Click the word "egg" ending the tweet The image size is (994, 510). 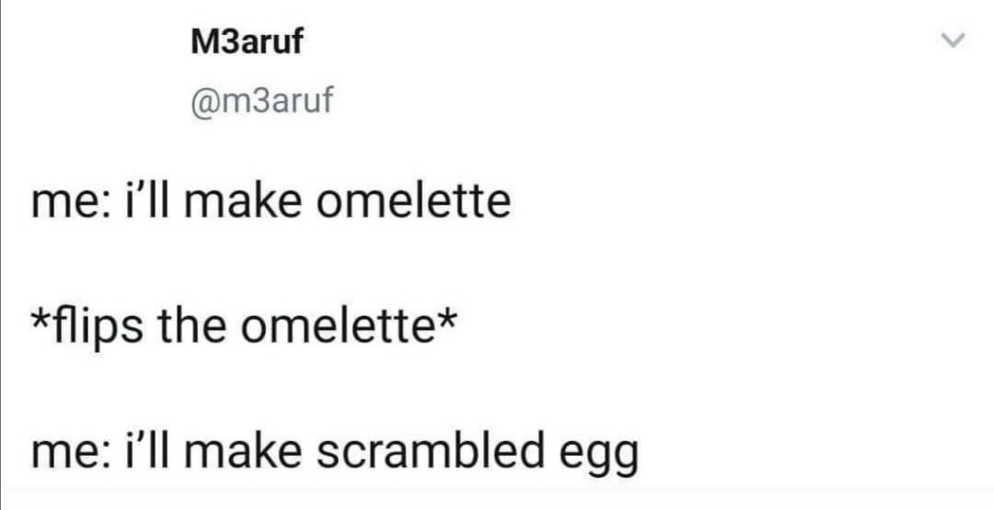601,455
